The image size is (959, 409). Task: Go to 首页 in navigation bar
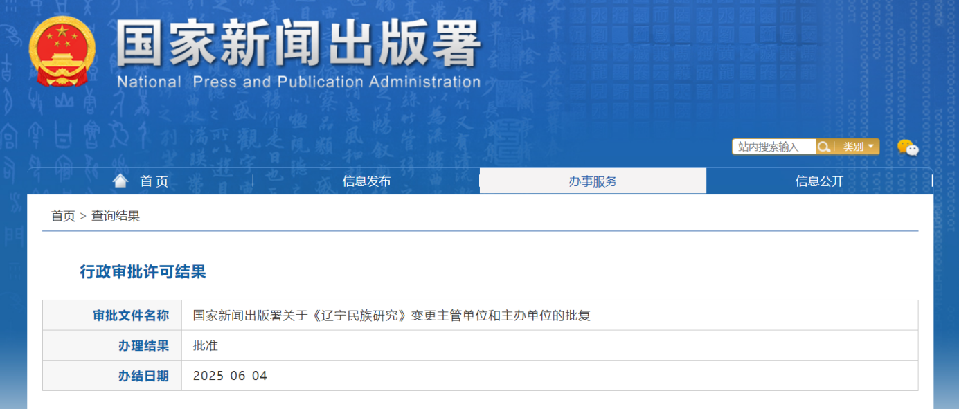coord(154,181)
